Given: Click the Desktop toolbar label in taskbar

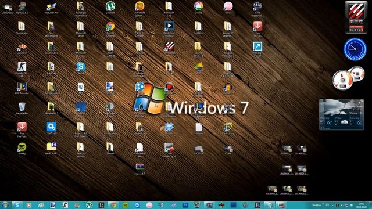Looking at the screenshot, I should 316,205.
